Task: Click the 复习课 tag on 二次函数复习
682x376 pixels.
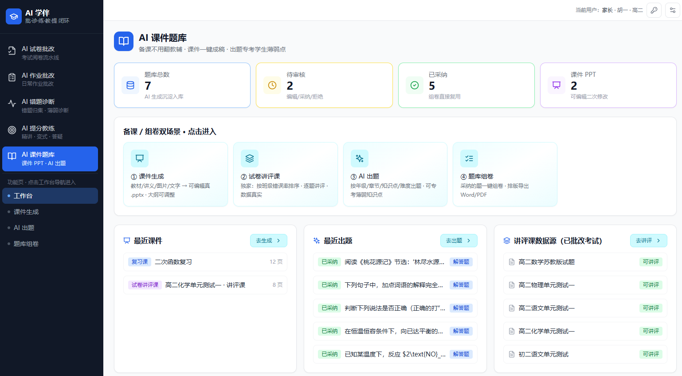Action: (140, 262)
